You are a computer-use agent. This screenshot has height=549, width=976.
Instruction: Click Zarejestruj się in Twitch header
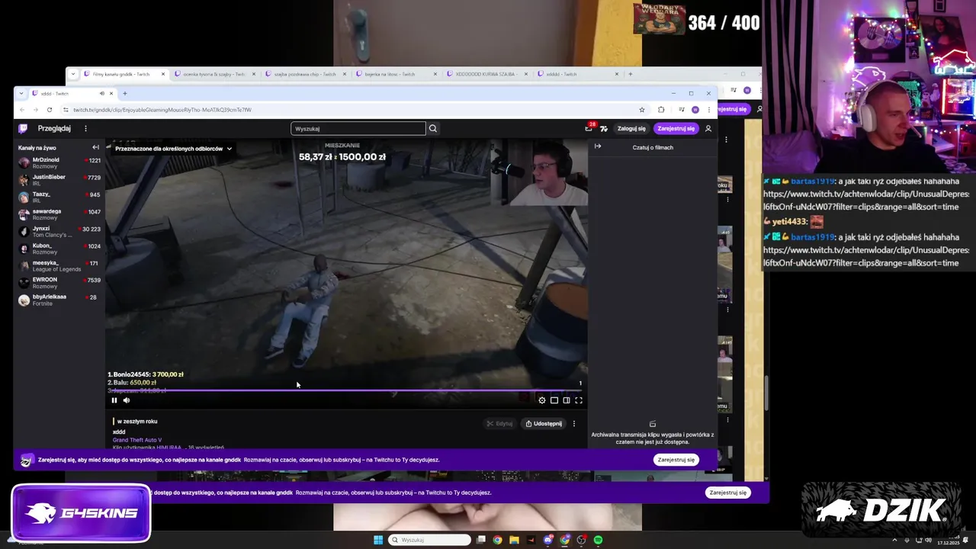point(676,129)
